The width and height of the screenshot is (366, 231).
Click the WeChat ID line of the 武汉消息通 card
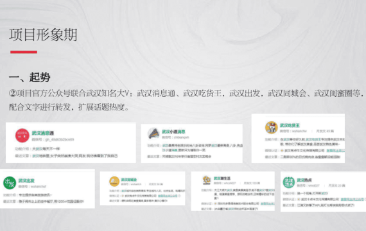(x=53, y=139)
